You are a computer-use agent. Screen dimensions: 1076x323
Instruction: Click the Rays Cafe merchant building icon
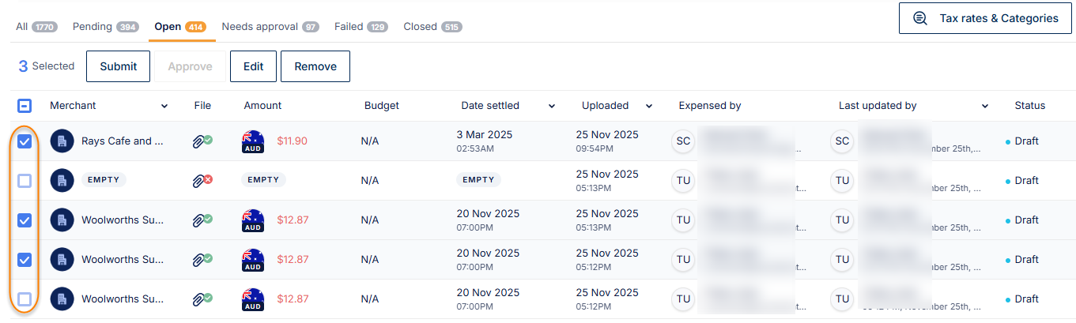(62, 141)
